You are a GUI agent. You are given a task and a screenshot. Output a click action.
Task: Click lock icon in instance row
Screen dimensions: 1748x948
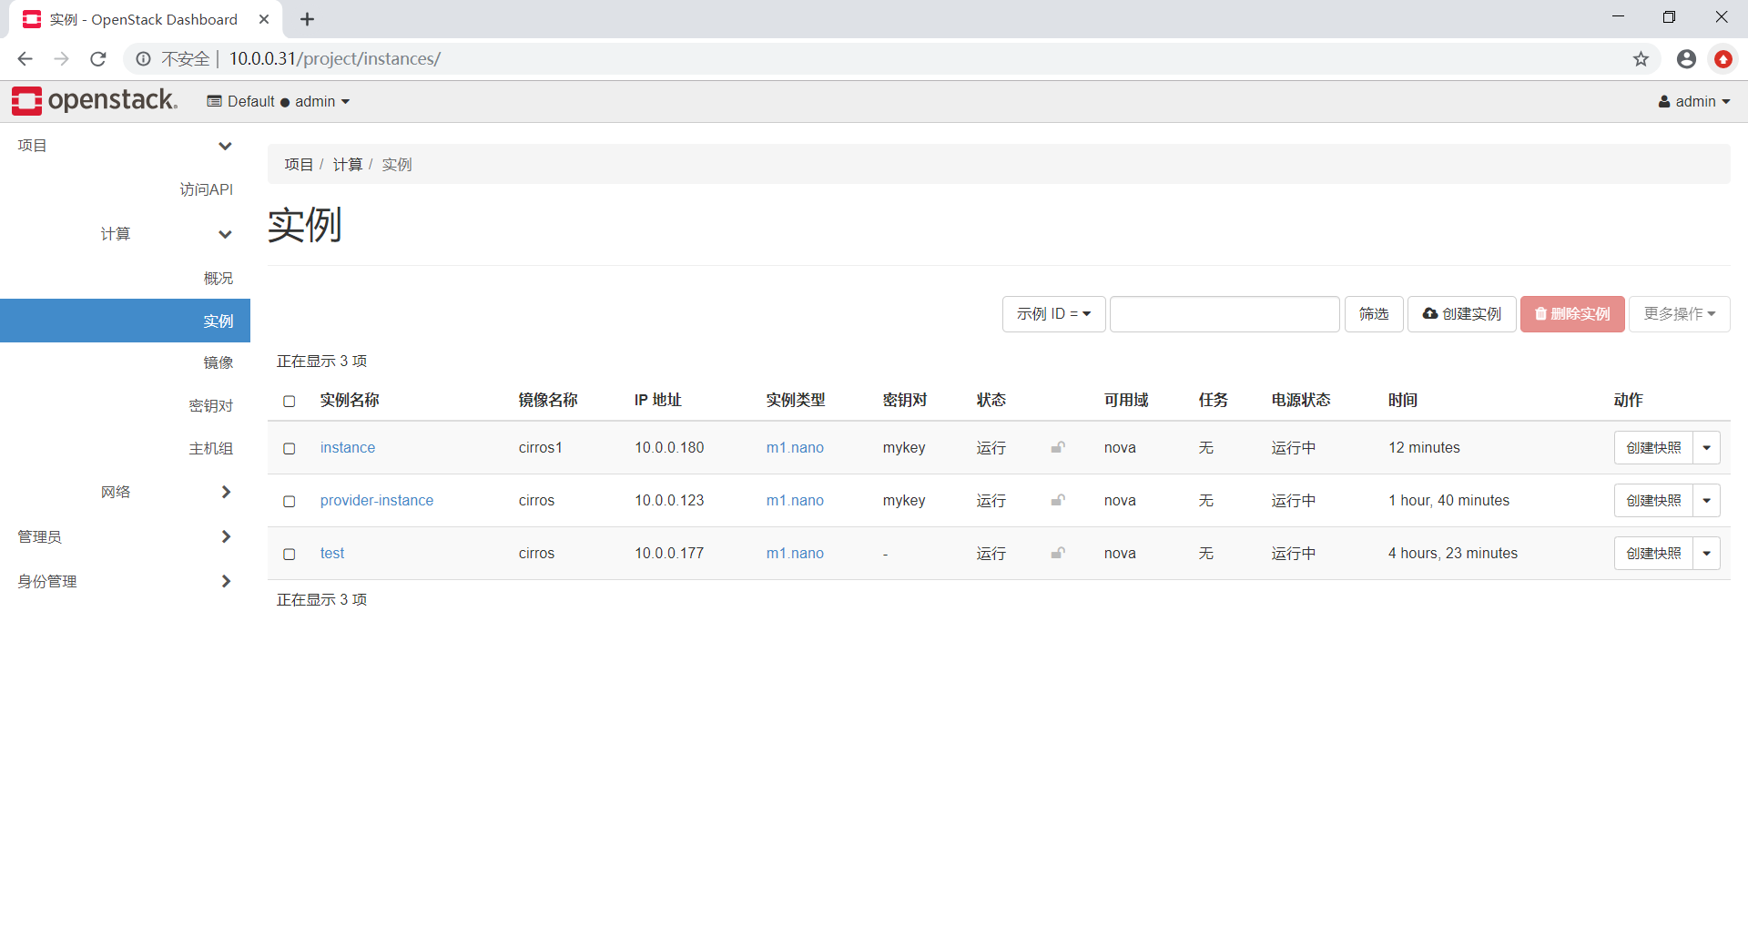click(1058, 447)
